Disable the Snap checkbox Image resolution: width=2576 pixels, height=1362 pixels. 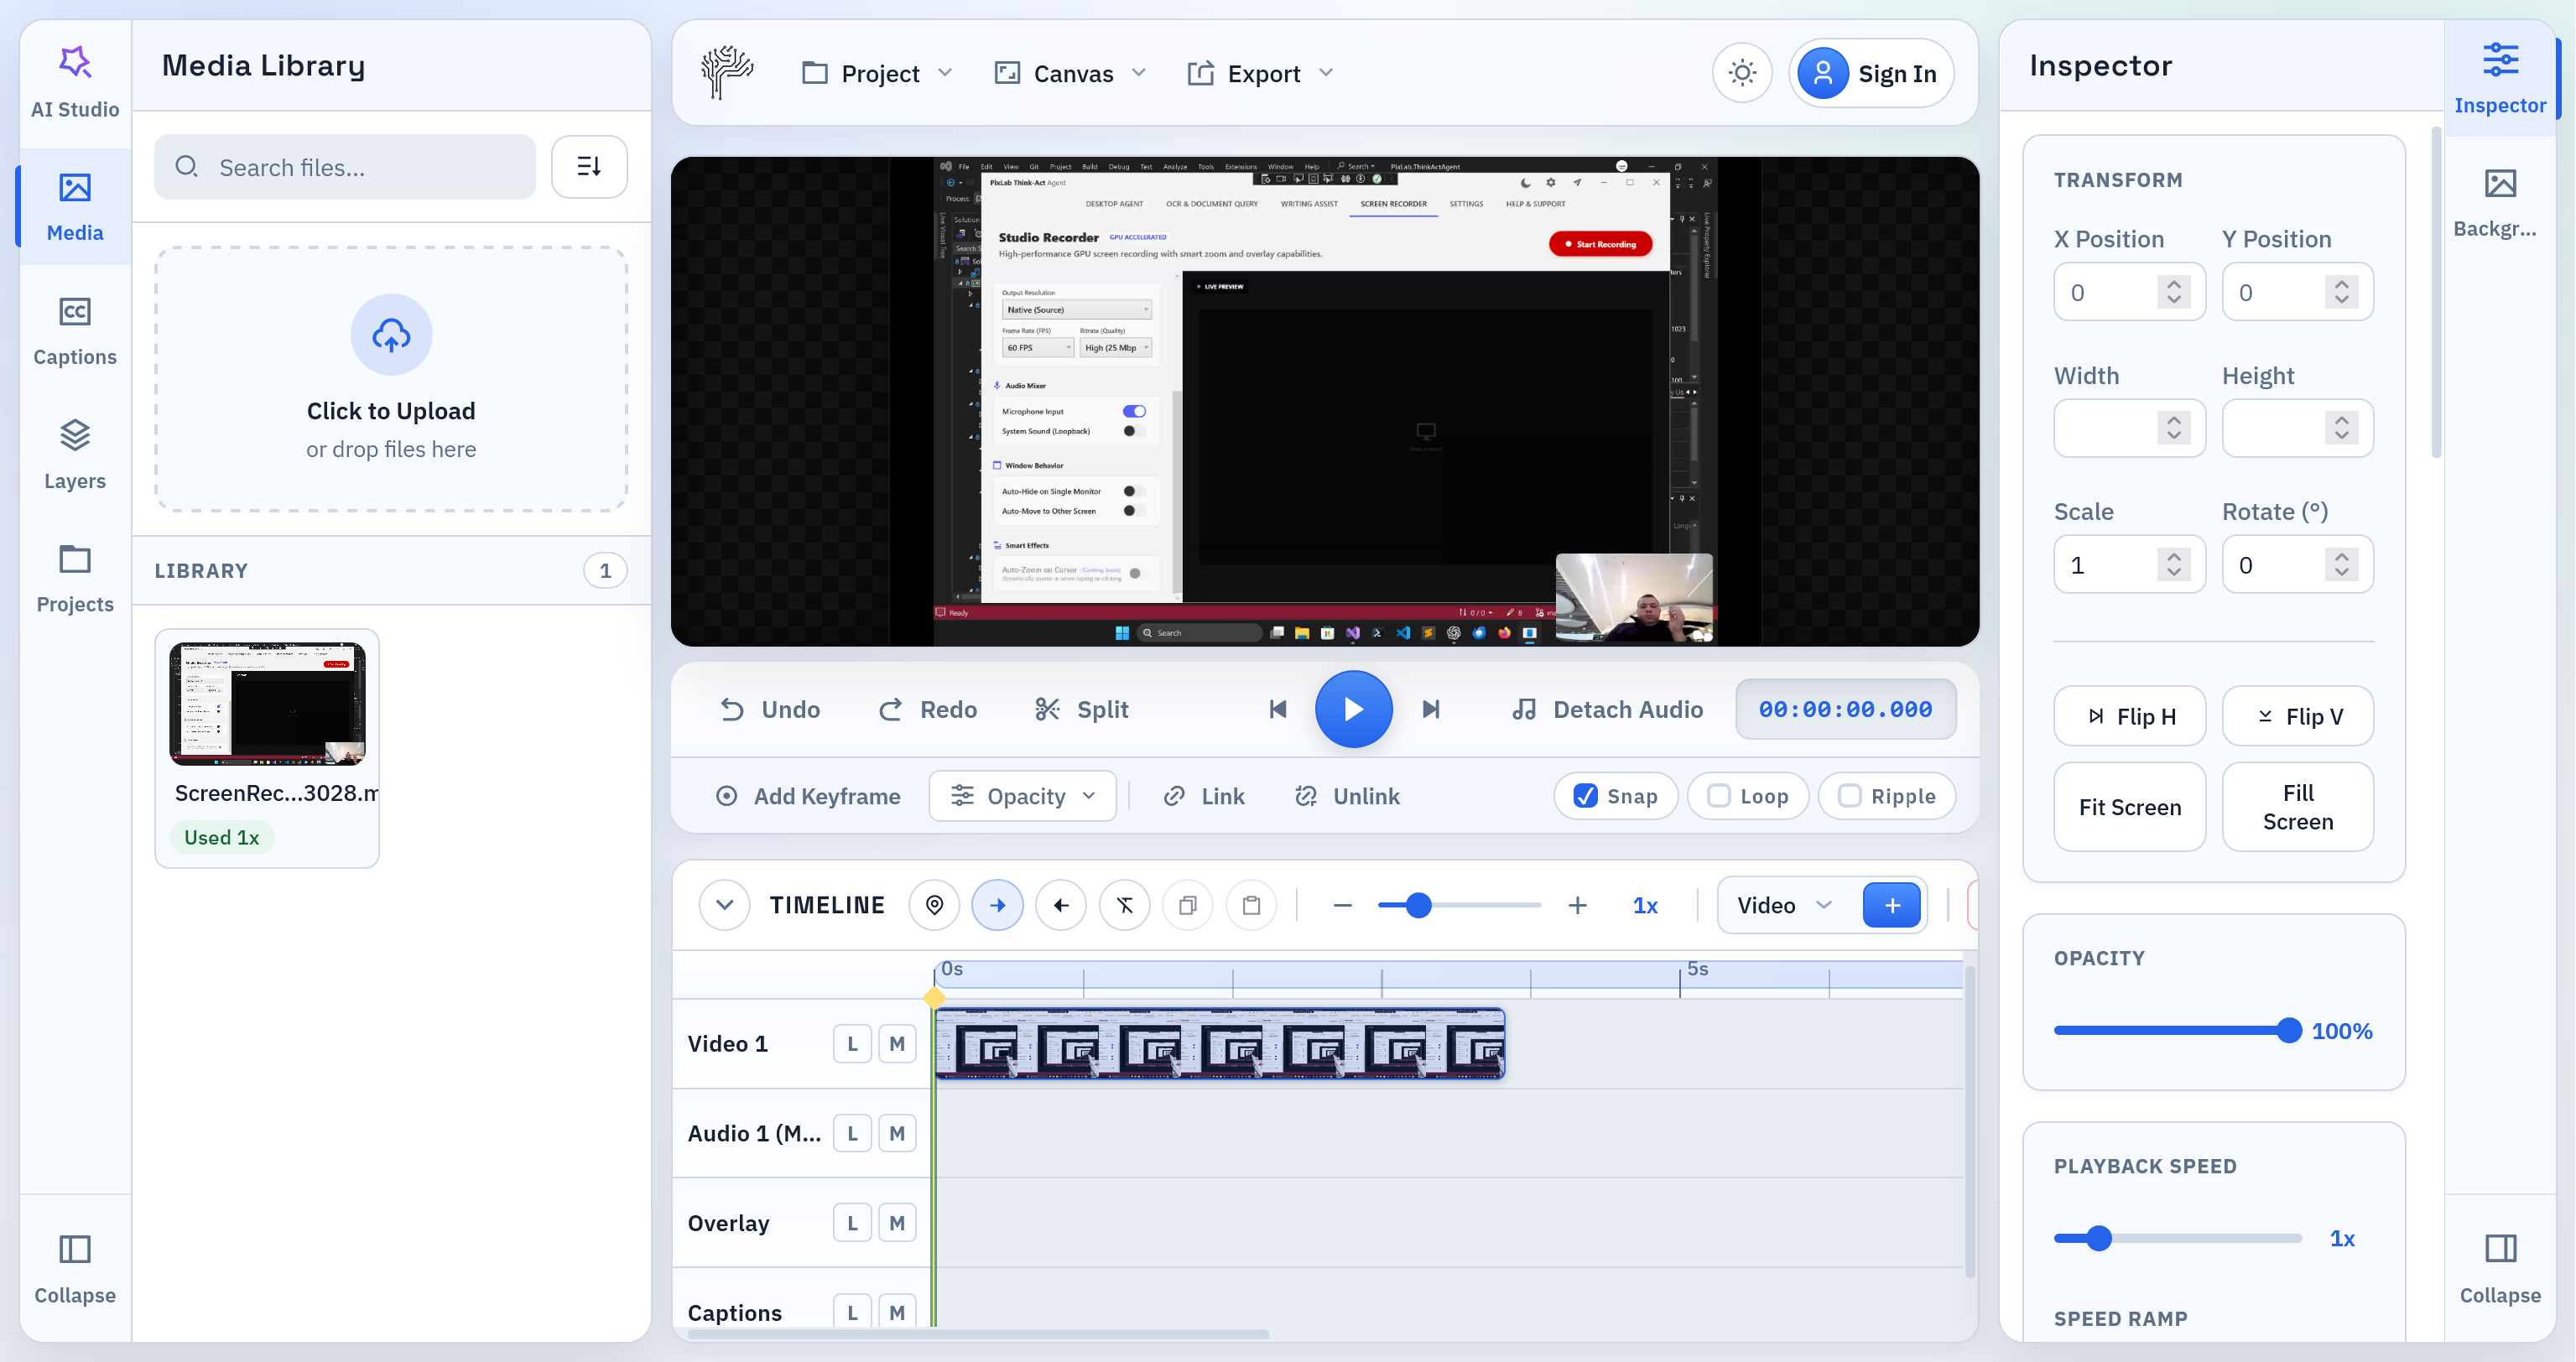coord(1586,796)
